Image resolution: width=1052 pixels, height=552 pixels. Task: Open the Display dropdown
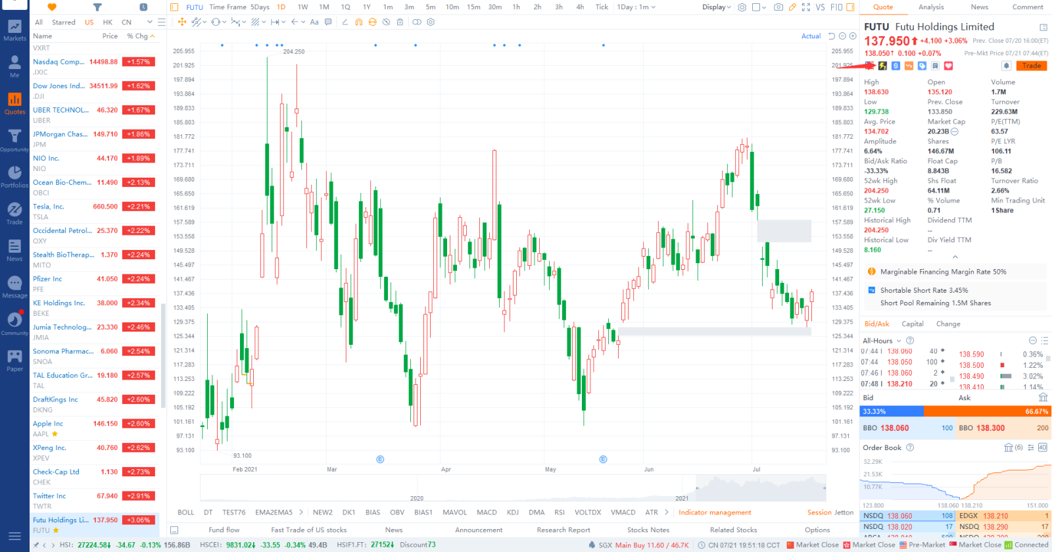[716, 7]
